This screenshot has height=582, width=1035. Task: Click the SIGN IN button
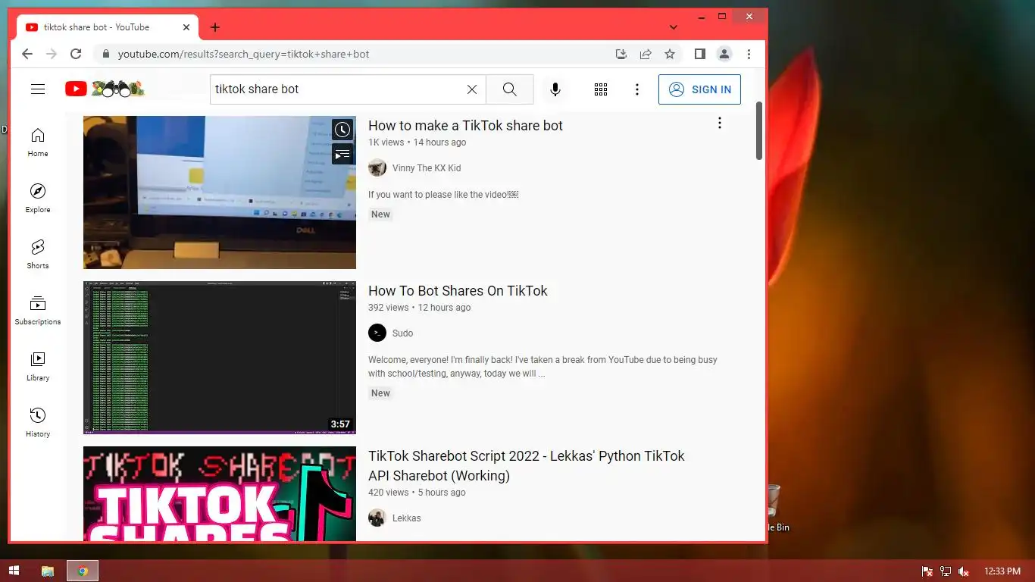click(x=699, y=89)
